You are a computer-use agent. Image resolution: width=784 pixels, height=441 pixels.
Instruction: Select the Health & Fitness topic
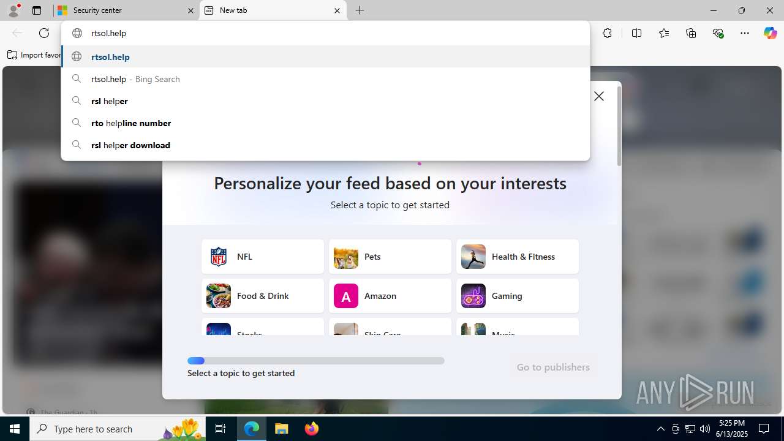518,257
